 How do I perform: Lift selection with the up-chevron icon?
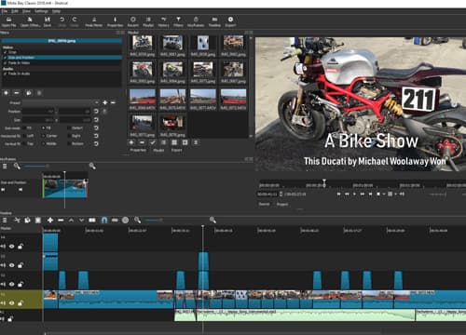click(71, 220)
